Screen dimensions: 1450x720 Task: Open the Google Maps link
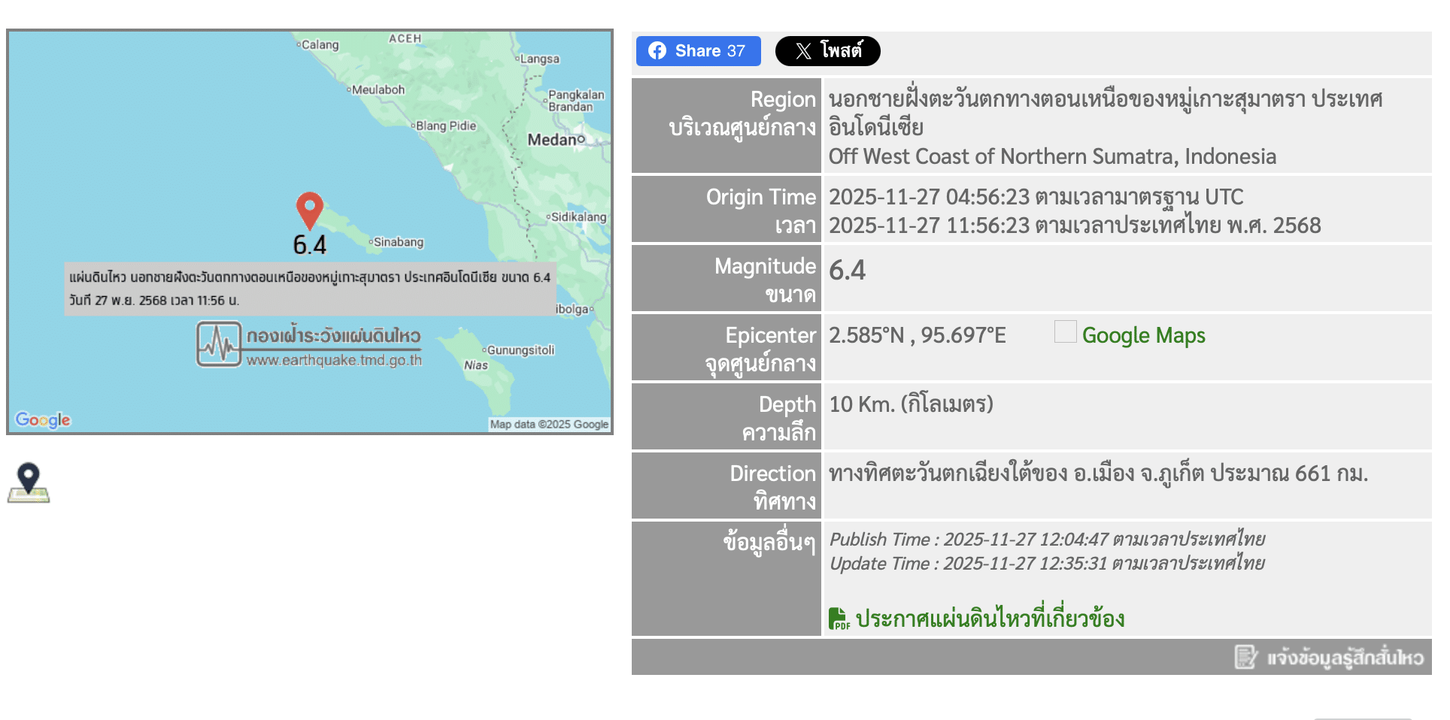pos(1143,335)
